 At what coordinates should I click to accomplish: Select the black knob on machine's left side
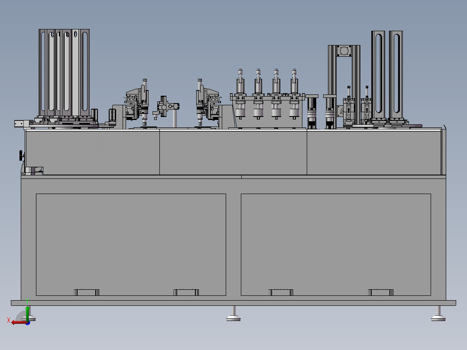21,155
